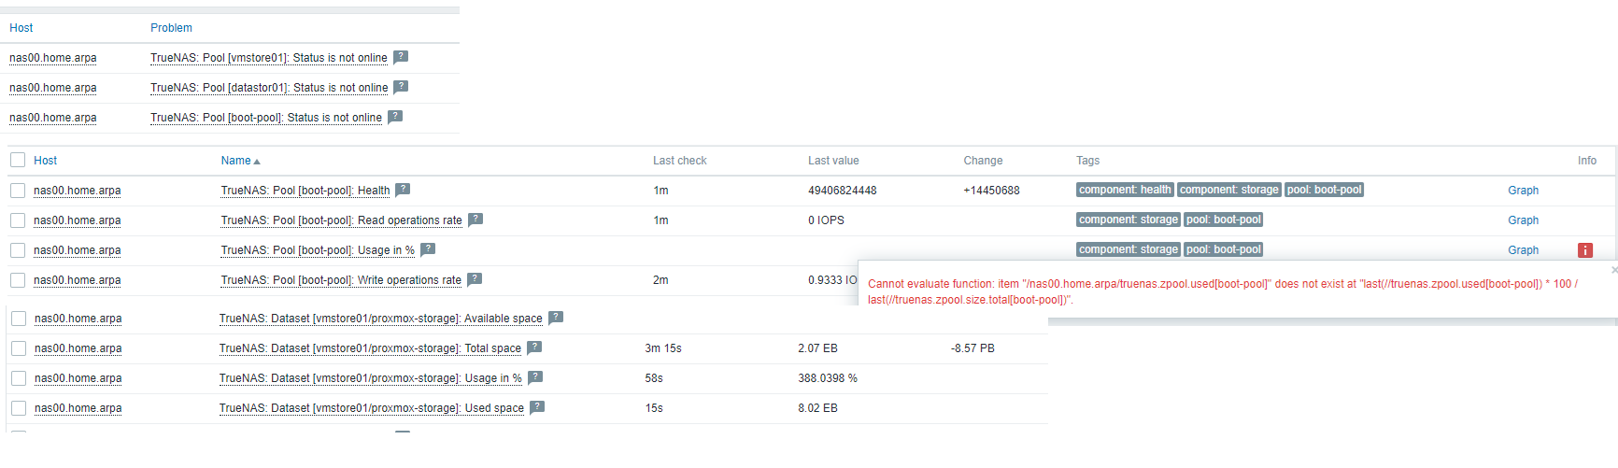Check the boot-pool Health row checkbox
This screenshot has width=1618, height=468.
point(18,191)
